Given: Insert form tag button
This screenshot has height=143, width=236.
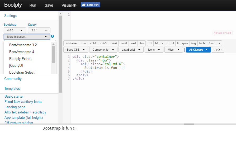Looking at the screenshot, I should point(211,43).
